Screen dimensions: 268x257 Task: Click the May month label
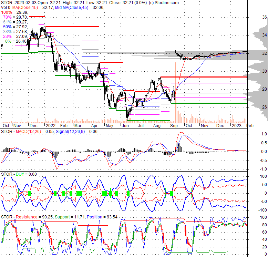pos(110,126)
